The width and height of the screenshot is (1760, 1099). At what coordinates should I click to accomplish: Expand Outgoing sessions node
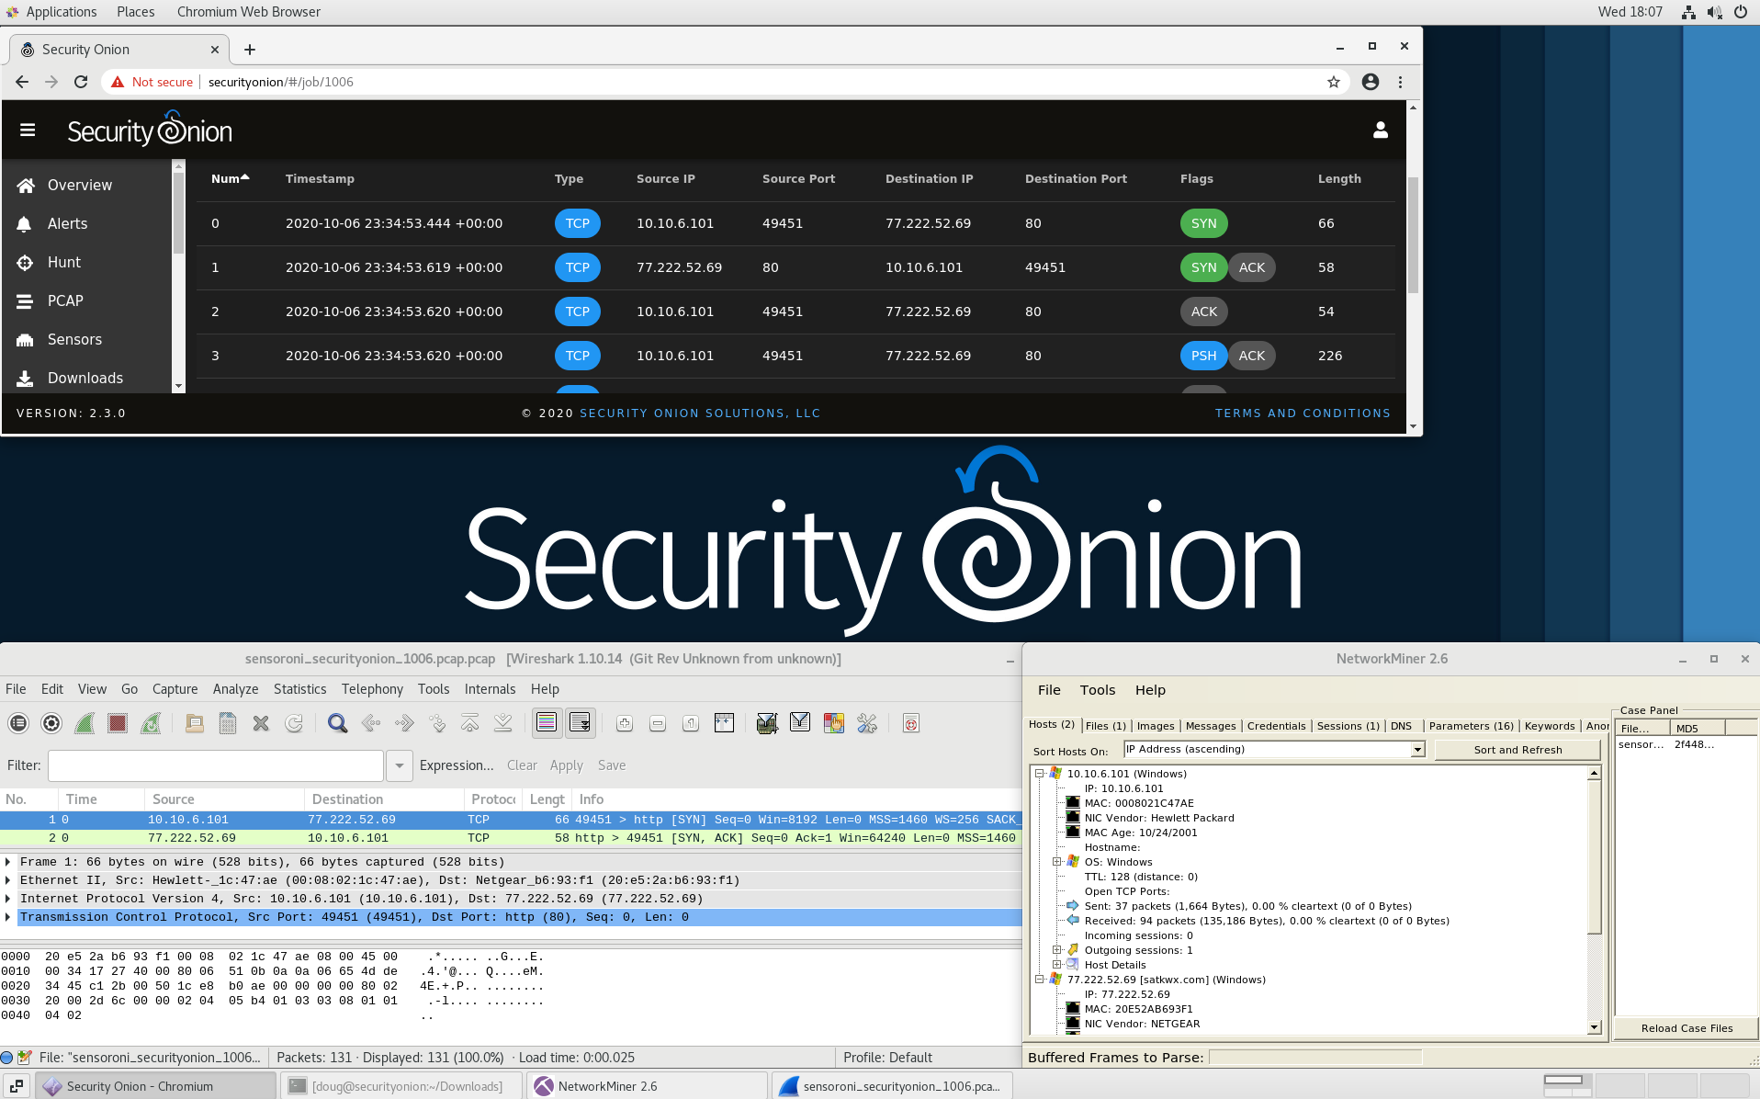pos(1056,950)
